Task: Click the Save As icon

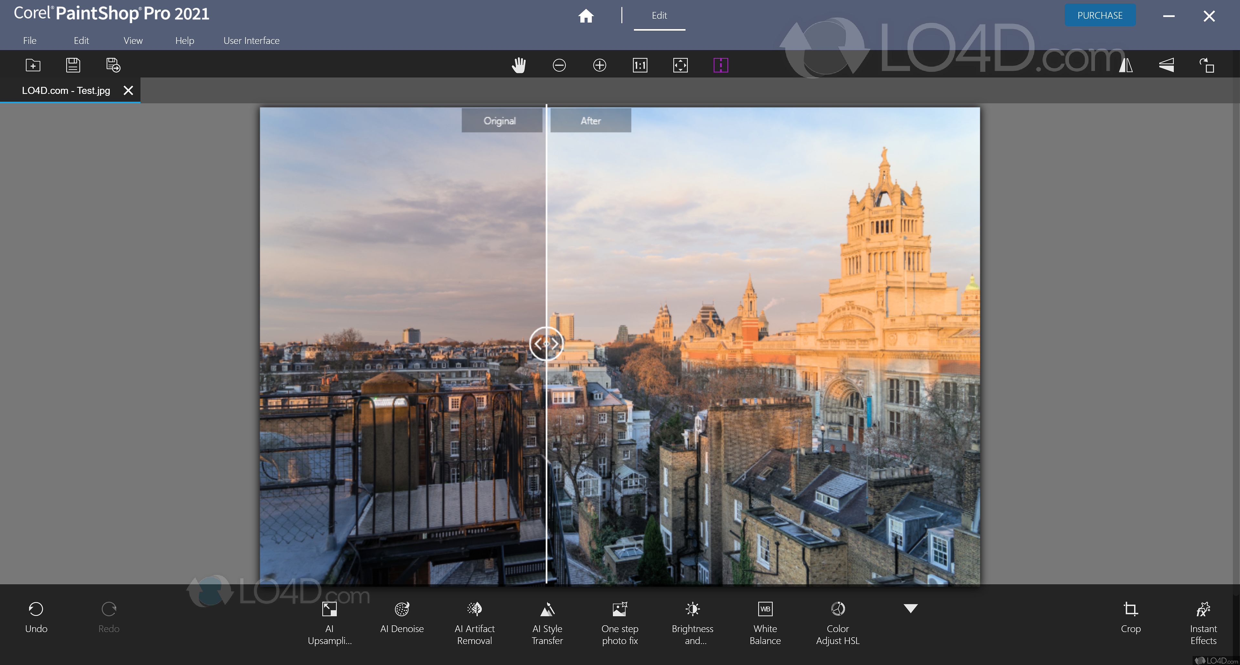Action: [113, 65]
